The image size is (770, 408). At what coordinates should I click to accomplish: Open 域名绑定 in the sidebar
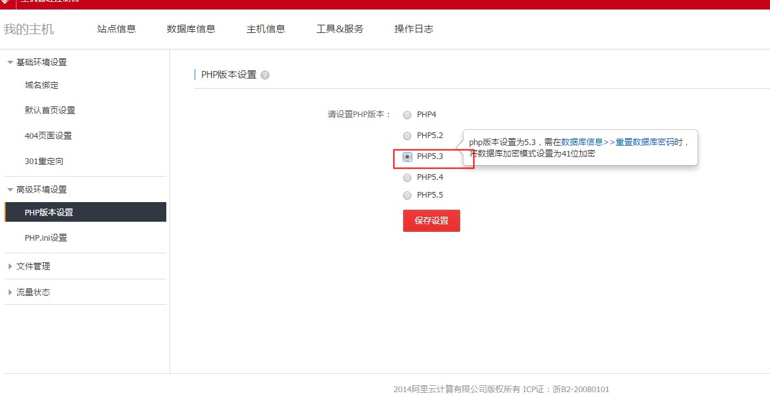(42, 85)
